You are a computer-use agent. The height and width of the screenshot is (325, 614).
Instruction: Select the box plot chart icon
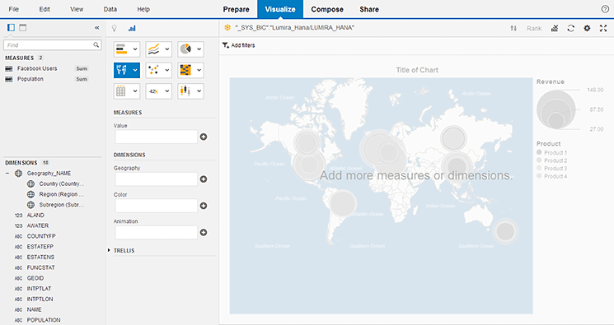coord(185,91)
